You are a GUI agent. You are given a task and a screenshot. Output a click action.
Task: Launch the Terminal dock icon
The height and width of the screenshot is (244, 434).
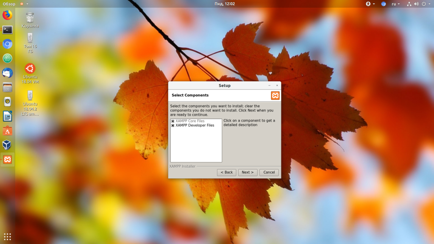8,30
